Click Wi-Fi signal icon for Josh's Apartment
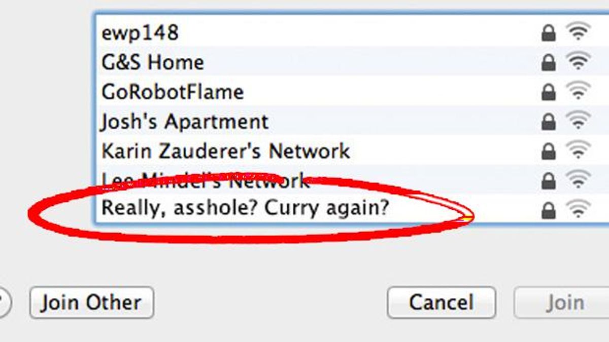The height and width of the screenshot is (342, 609). coord(578,121)
